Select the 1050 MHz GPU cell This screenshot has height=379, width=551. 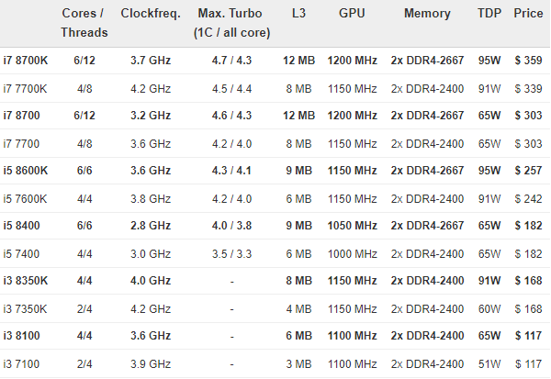tap(352, 226)
